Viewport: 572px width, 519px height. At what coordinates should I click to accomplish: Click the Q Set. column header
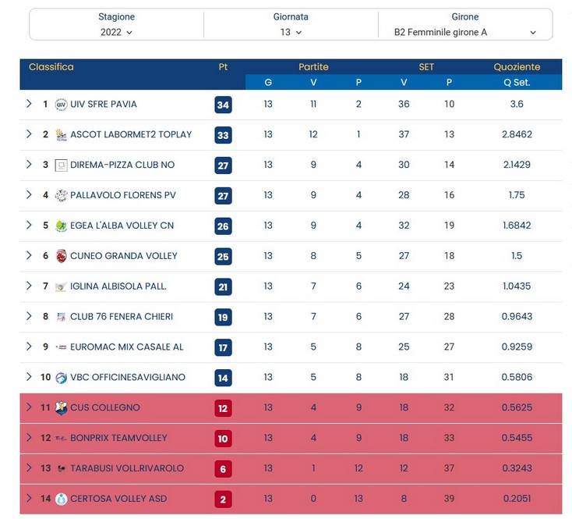517,83
